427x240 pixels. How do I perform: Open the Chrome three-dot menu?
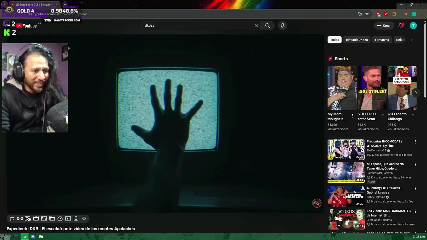[421, 14]
